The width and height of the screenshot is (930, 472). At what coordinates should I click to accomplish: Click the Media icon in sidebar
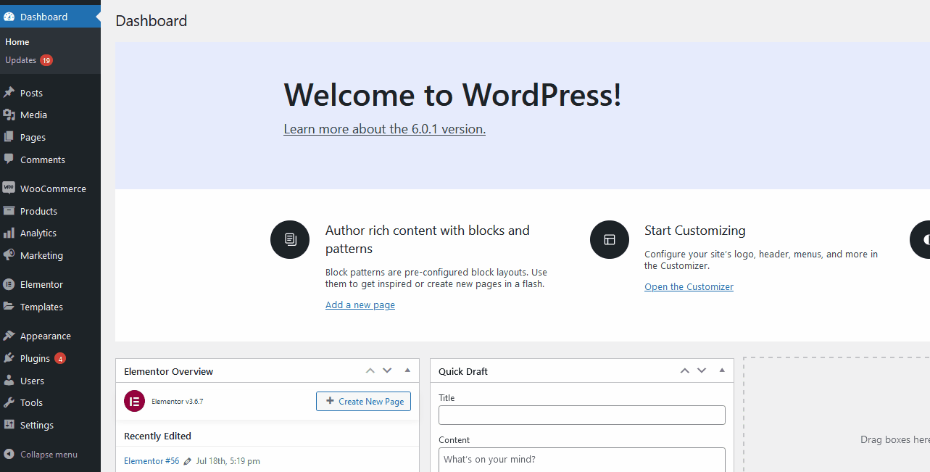[x=9, y=115]
